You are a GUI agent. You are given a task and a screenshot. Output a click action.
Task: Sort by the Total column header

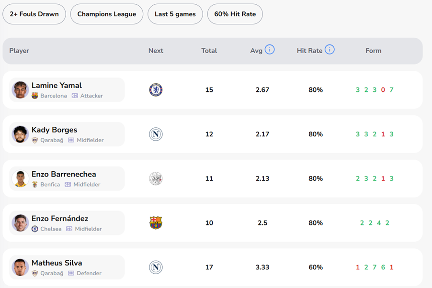click(209, 51)
